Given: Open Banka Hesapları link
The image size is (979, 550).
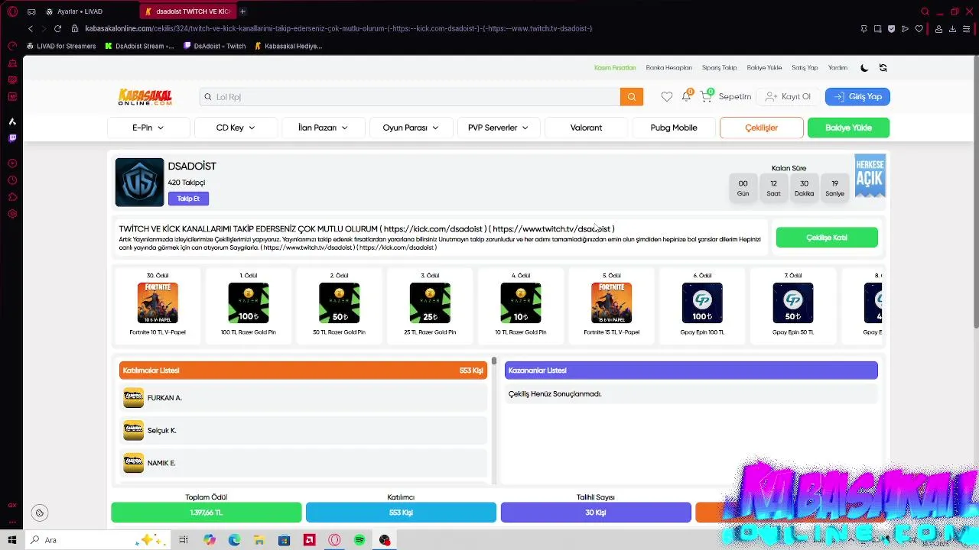Looking at the screenshot, I should [x=668, y=68].
